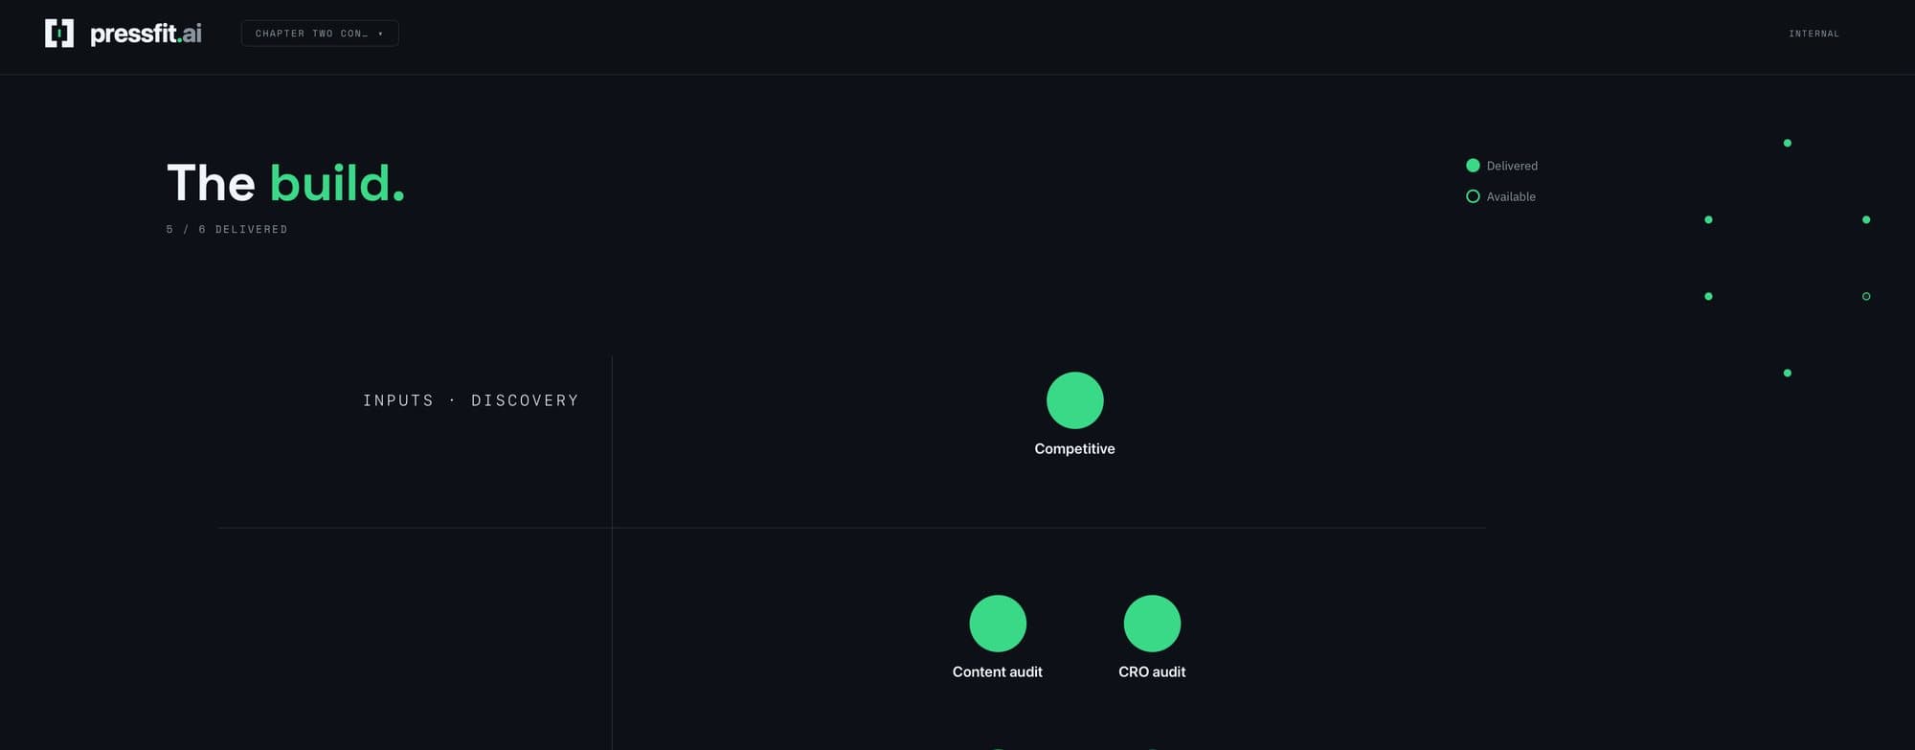Screen dimensions: 1915x750
Task: Select the CRO audit node circle
Action: [x=1152, y=624]
